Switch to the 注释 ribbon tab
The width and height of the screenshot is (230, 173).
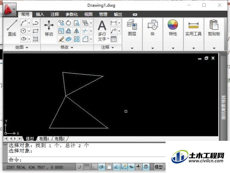point(55,14)
